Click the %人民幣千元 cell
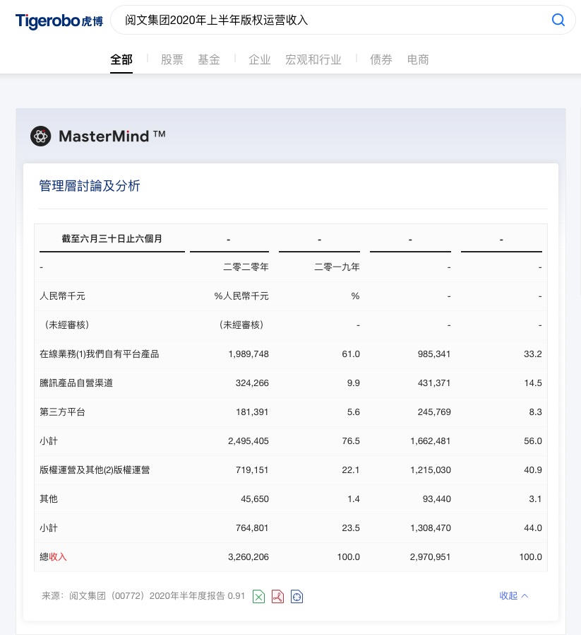581x635 pixels. [x=241, y=296]
